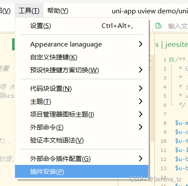Click line number 3 in the gutter

[165, 78]
